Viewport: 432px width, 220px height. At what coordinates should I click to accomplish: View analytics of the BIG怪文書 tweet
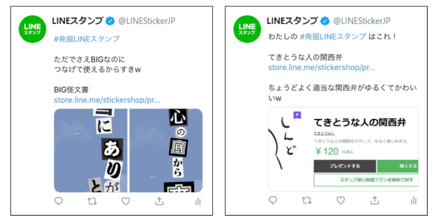coord(198,201)
